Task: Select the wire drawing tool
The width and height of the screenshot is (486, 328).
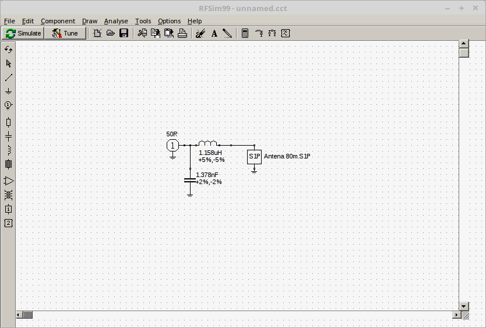Action: click(9, 77)
